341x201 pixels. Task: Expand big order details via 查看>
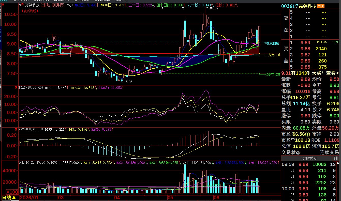(x=332, y=73)
